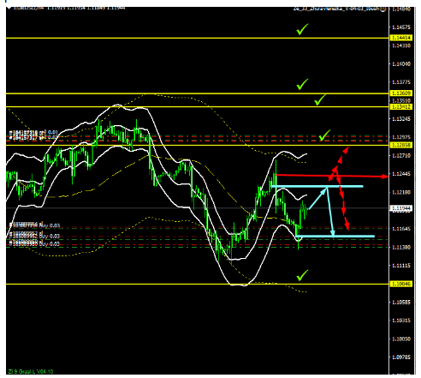Viewport: 421px width, 378px height.
Task: Click the 1.12180 value on price axis
Action: (x=401, y=192)
